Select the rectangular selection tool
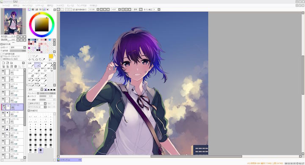Viewport: 305px width, 165px height. tap(30, 56)
